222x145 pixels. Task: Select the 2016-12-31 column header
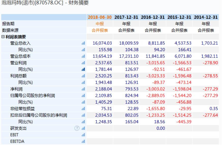click(x=153, y=17)
